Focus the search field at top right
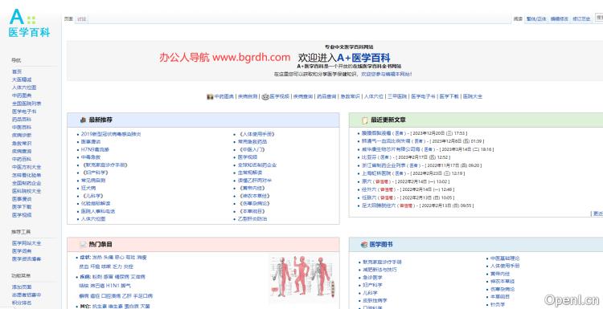 point(599,18)
